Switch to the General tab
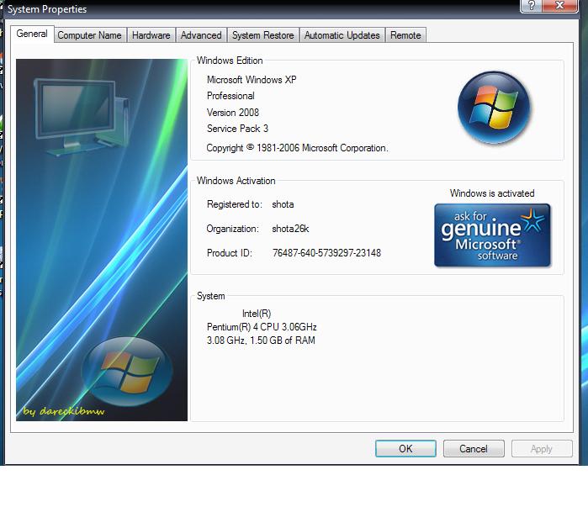588x528 pixels. 32,34
